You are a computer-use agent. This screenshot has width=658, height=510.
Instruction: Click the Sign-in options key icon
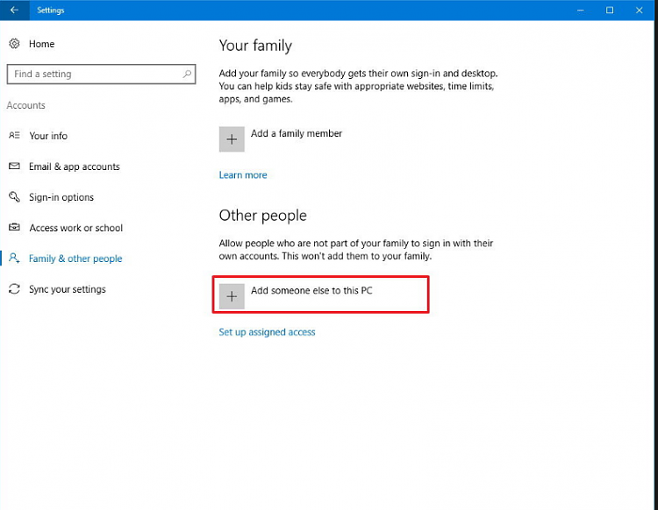[14, 196]
